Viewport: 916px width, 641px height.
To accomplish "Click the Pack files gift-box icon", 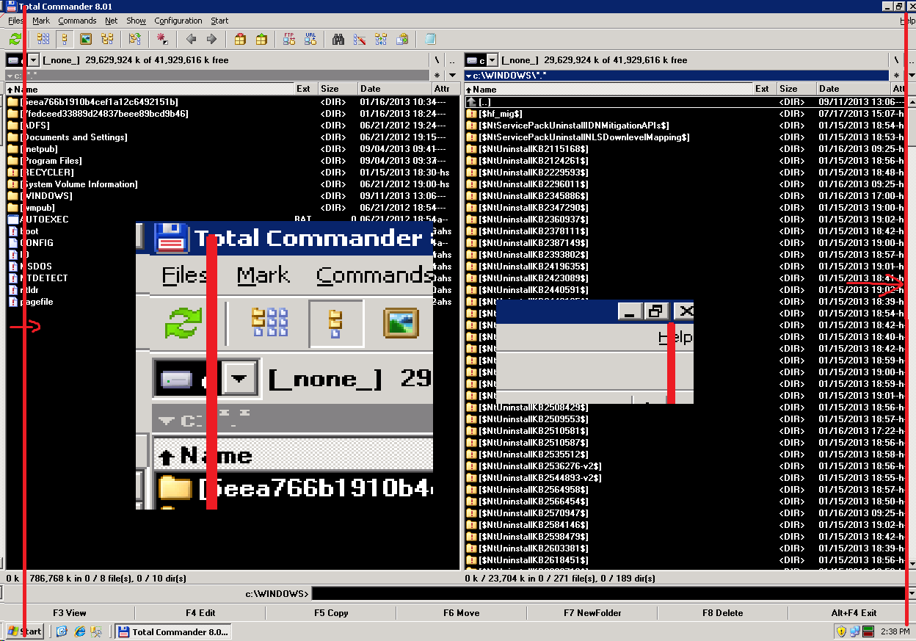I will pyautogui.click(x=240, y=40).
